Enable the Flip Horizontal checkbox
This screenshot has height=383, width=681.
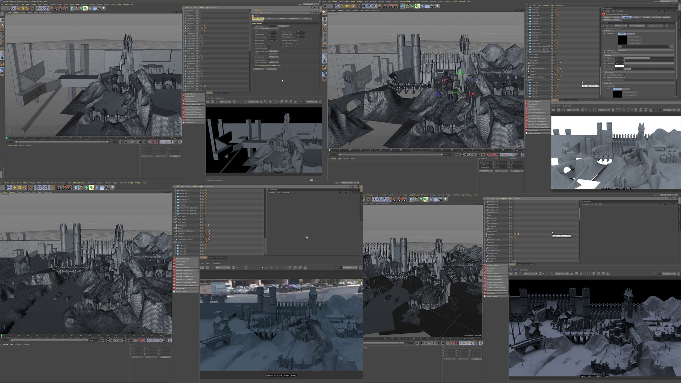[619, 52]
